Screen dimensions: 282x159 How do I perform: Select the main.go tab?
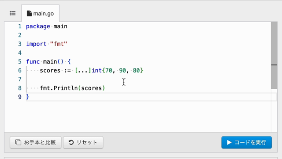pyautogui.click(x=40, y=13)
